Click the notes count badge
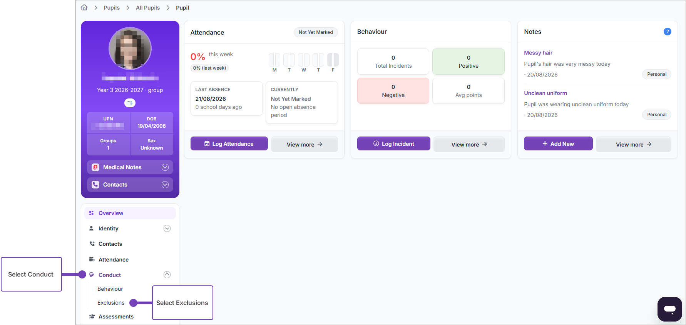Viewport: 686px width, 325px height. [667, 32]
